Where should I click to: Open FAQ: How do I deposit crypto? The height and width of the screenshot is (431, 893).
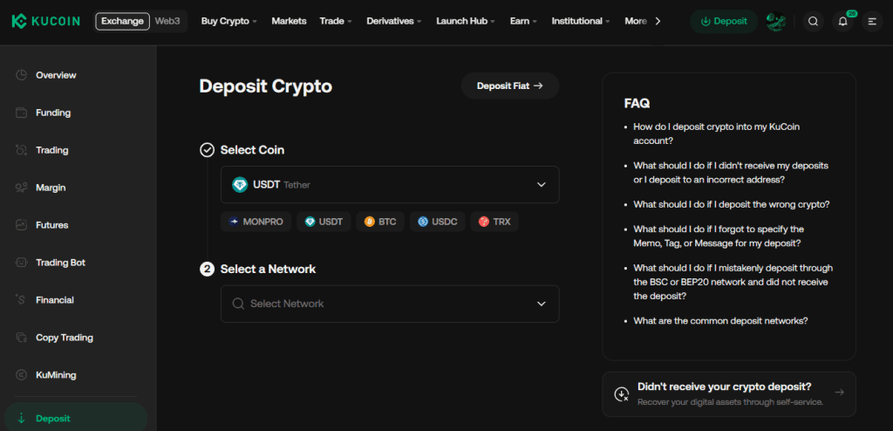pos(717,134)
